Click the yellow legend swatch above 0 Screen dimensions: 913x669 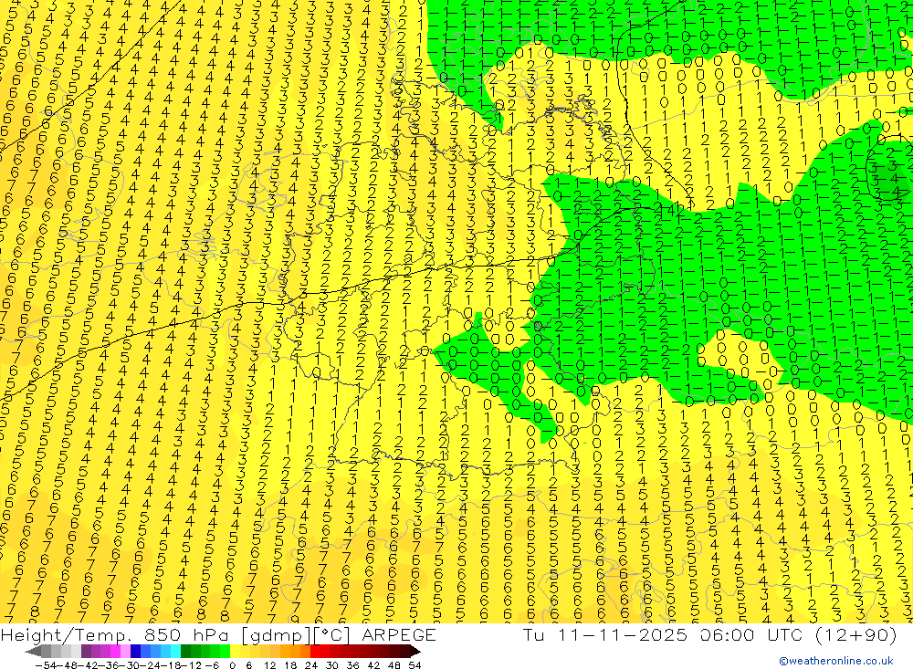(x=236, y=652)
